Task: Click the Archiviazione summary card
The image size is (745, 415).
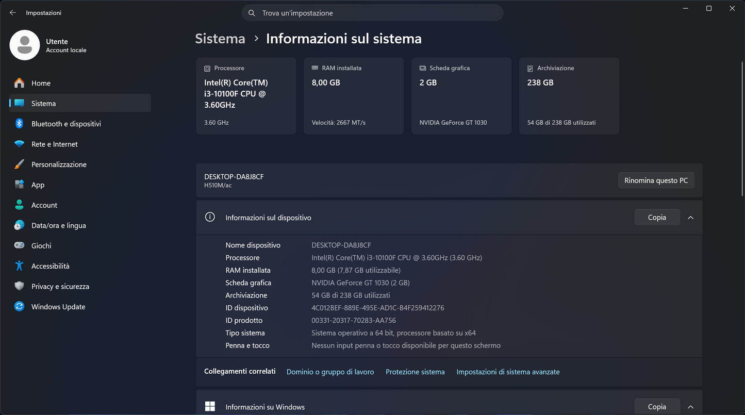Action: pyautogui.click(x=569, y=96)
